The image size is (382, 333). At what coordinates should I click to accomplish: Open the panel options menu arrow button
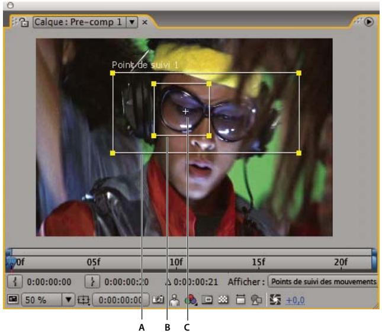click(x=369, y=22)
